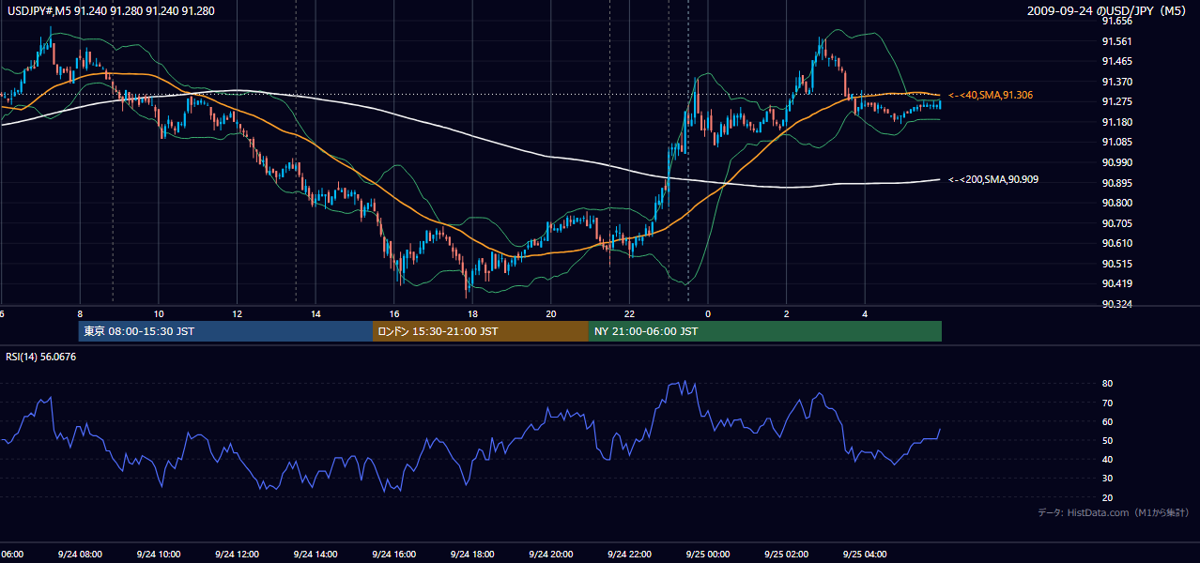Click the 9/24 18:00 time label
Viewport: 1200px width, 563px height.
(x=472, y=554)
